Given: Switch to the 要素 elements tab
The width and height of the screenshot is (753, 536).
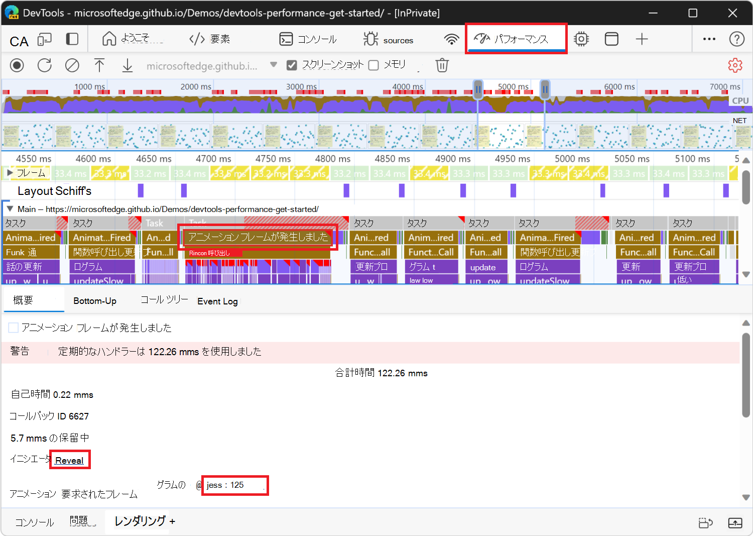Looking at the screenshot, I should click(x=210, y=39).
